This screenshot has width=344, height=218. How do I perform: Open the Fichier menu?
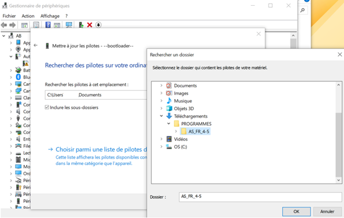(9, 16)
